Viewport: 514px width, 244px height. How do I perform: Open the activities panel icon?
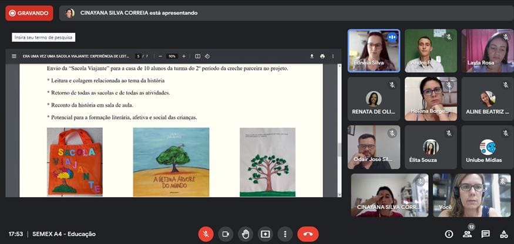click(x=504, y=234)
